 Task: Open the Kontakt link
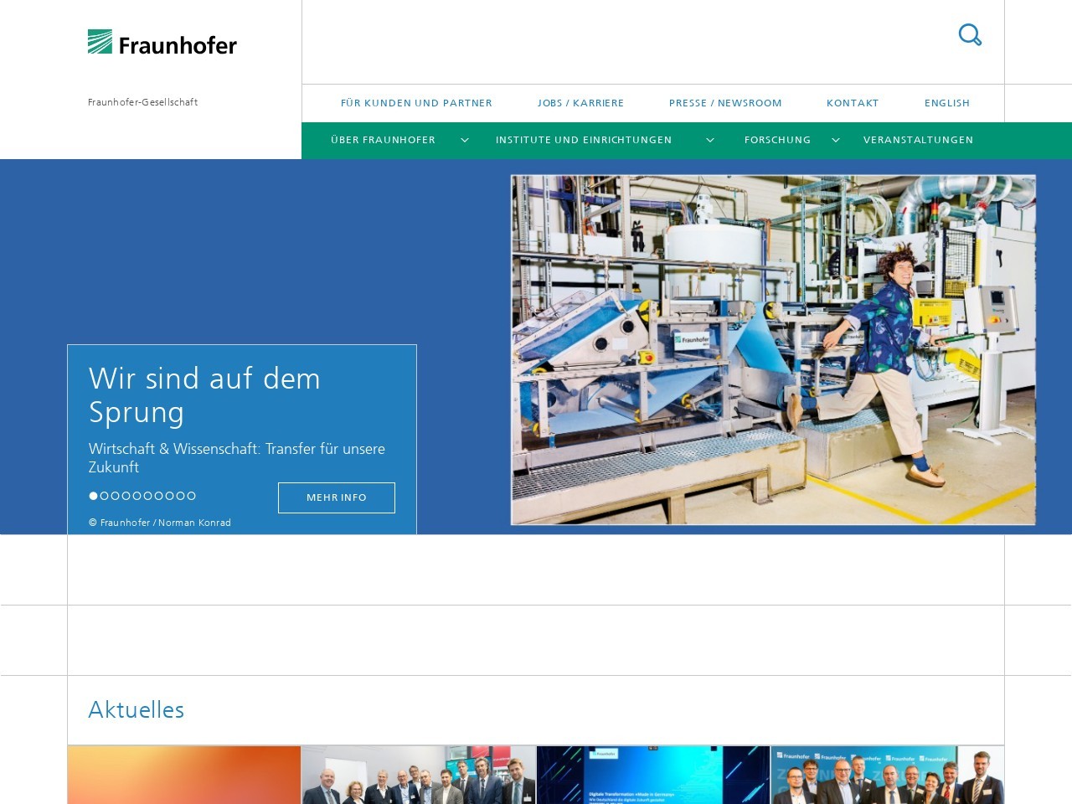(853, 103)
